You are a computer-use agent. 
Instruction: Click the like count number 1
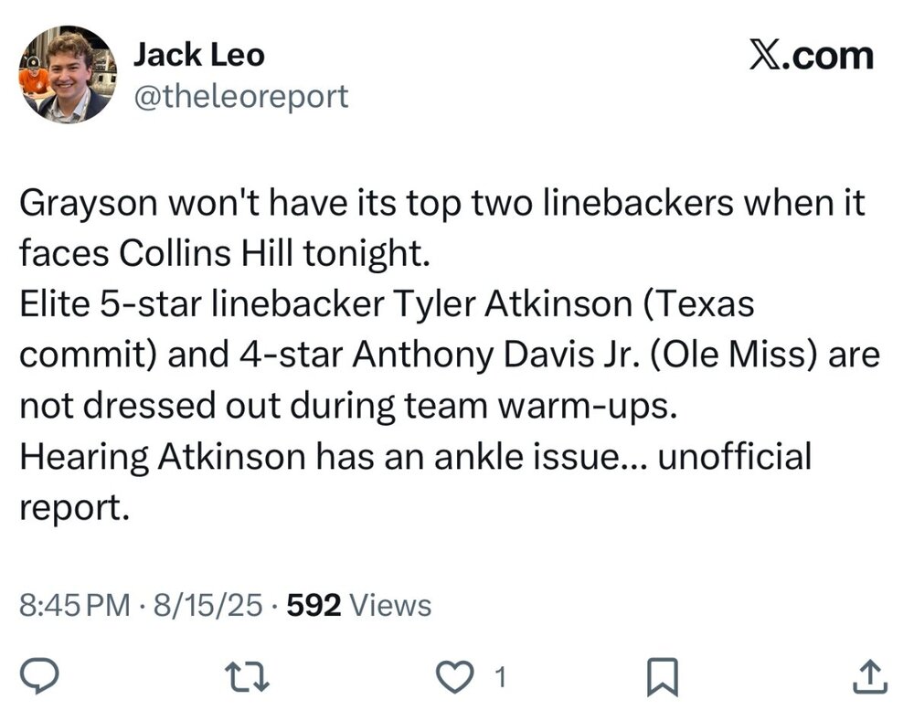[x=499, y=677]
